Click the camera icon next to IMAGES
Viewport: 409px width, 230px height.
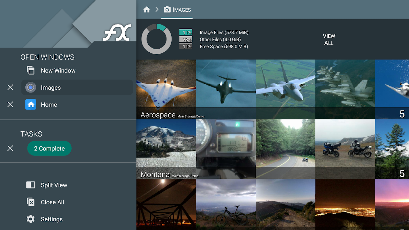167,10
